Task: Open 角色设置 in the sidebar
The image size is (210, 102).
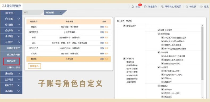Action: tap(11, 61)
